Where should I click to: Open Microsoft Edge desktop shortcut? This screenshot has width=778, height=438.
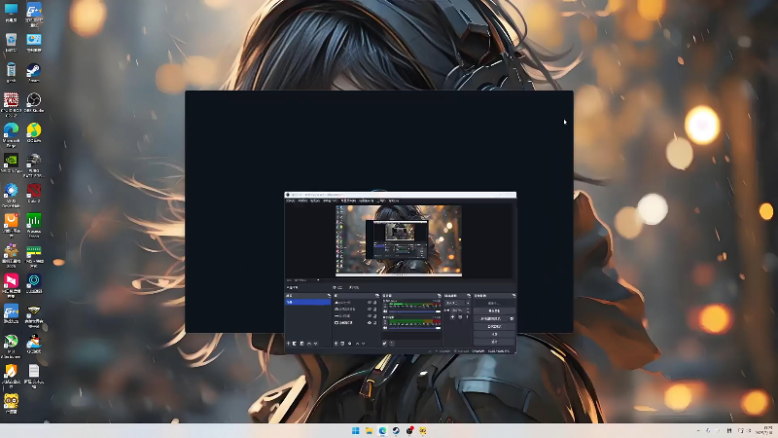click(x=11, y=134)
